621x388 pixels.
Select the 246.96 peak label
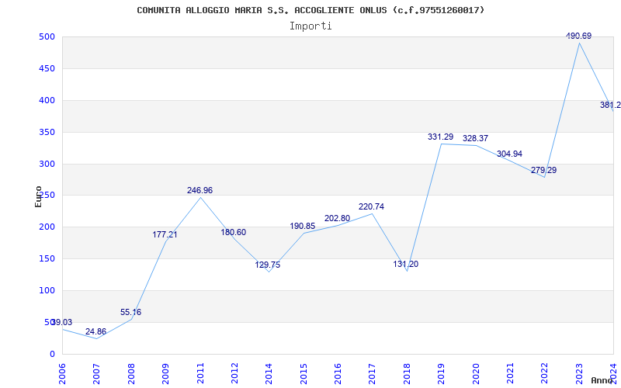200,190
